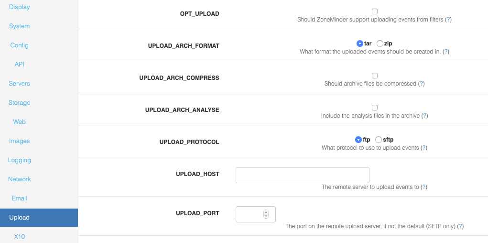Image resolution: width=488 pixels, height=243 pixels.
Task: Tick the UPLOAD_ARCH_COMPRESS checkbox
Action: pos(375,76)
